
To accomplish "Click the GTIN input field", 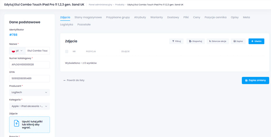I will coord(30,78).
